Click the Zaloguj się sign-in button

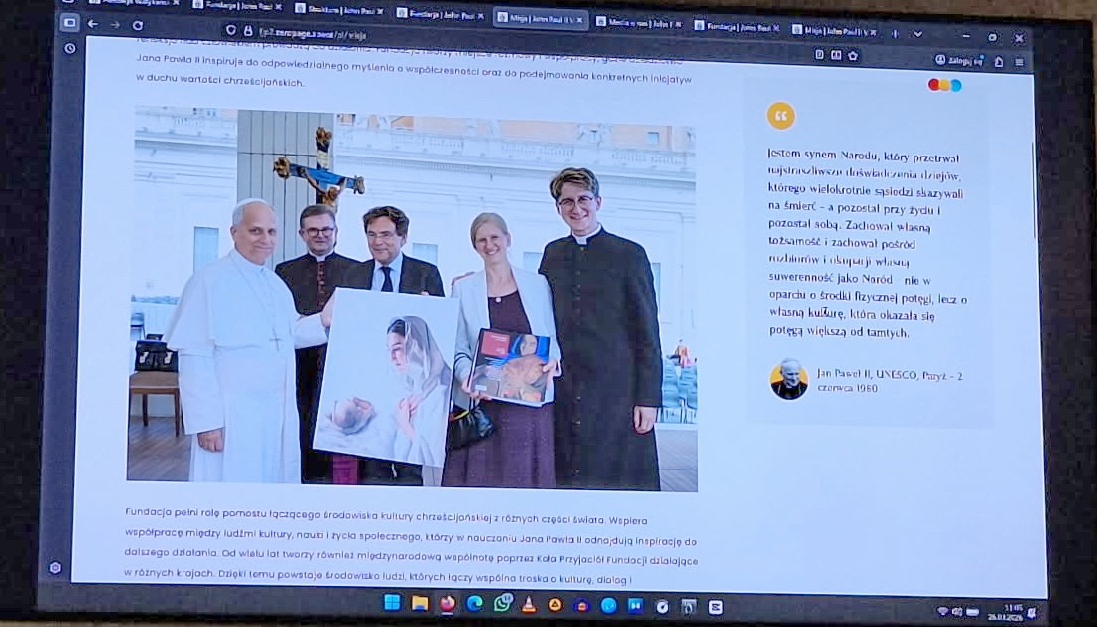965,61
